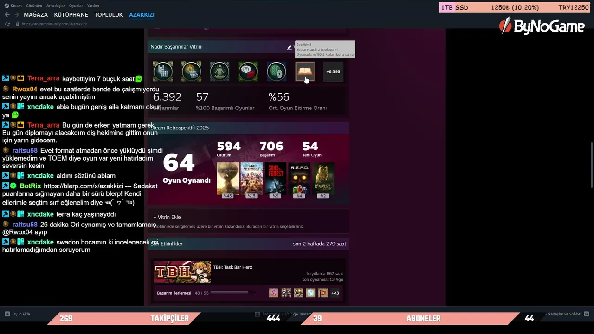Add a game via Oyun Ekle
Screen dimensions: 594x334
18,314
